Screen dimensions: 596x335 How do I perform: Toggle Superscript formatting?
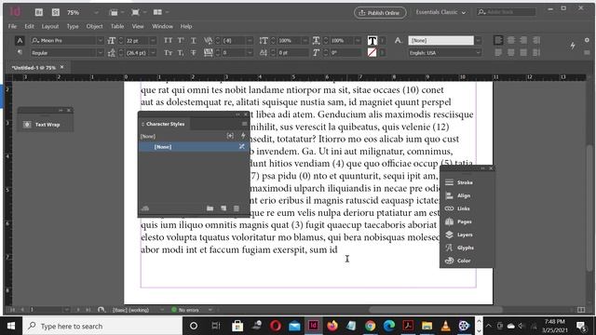click(x=181, y=40)
